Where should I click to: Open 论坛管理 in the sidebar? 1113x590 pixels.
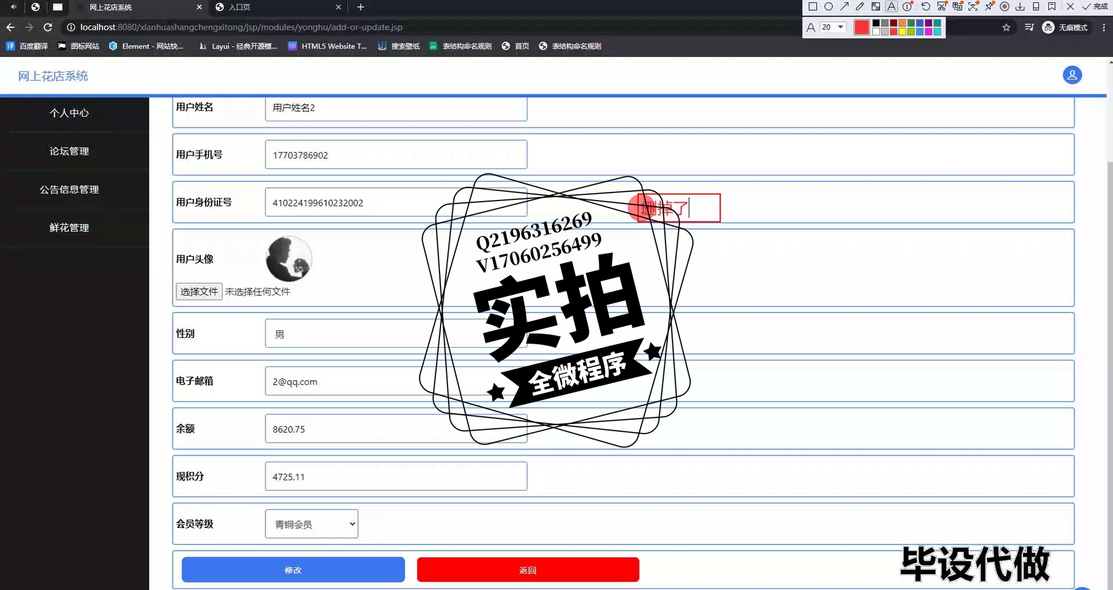click(69, 151)
